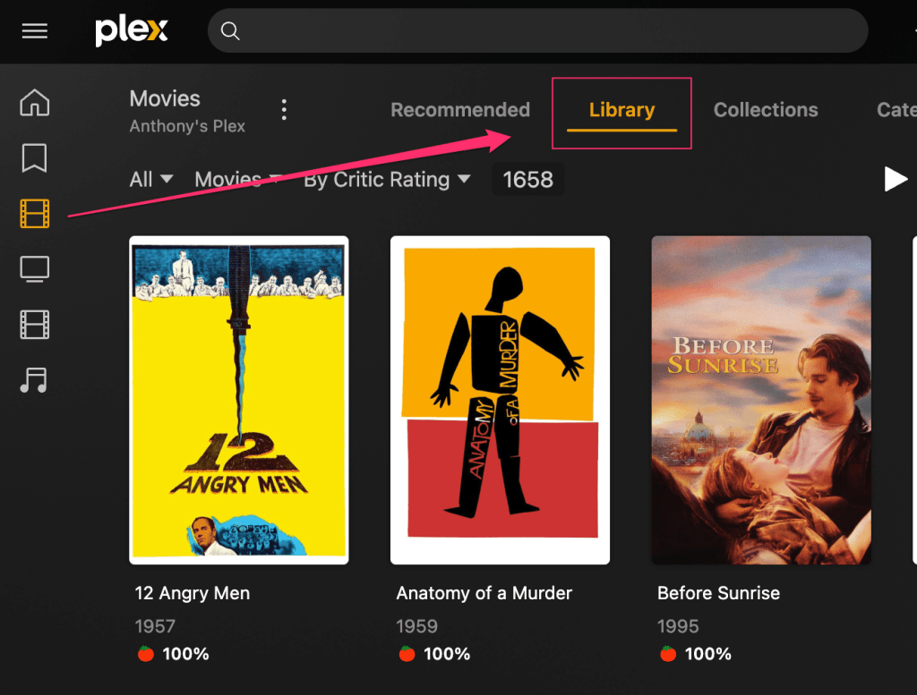The height and width of the screenshot is (695, 917).
Task: Open the 12 Angry Men poster
Action: tap(239, 400)
